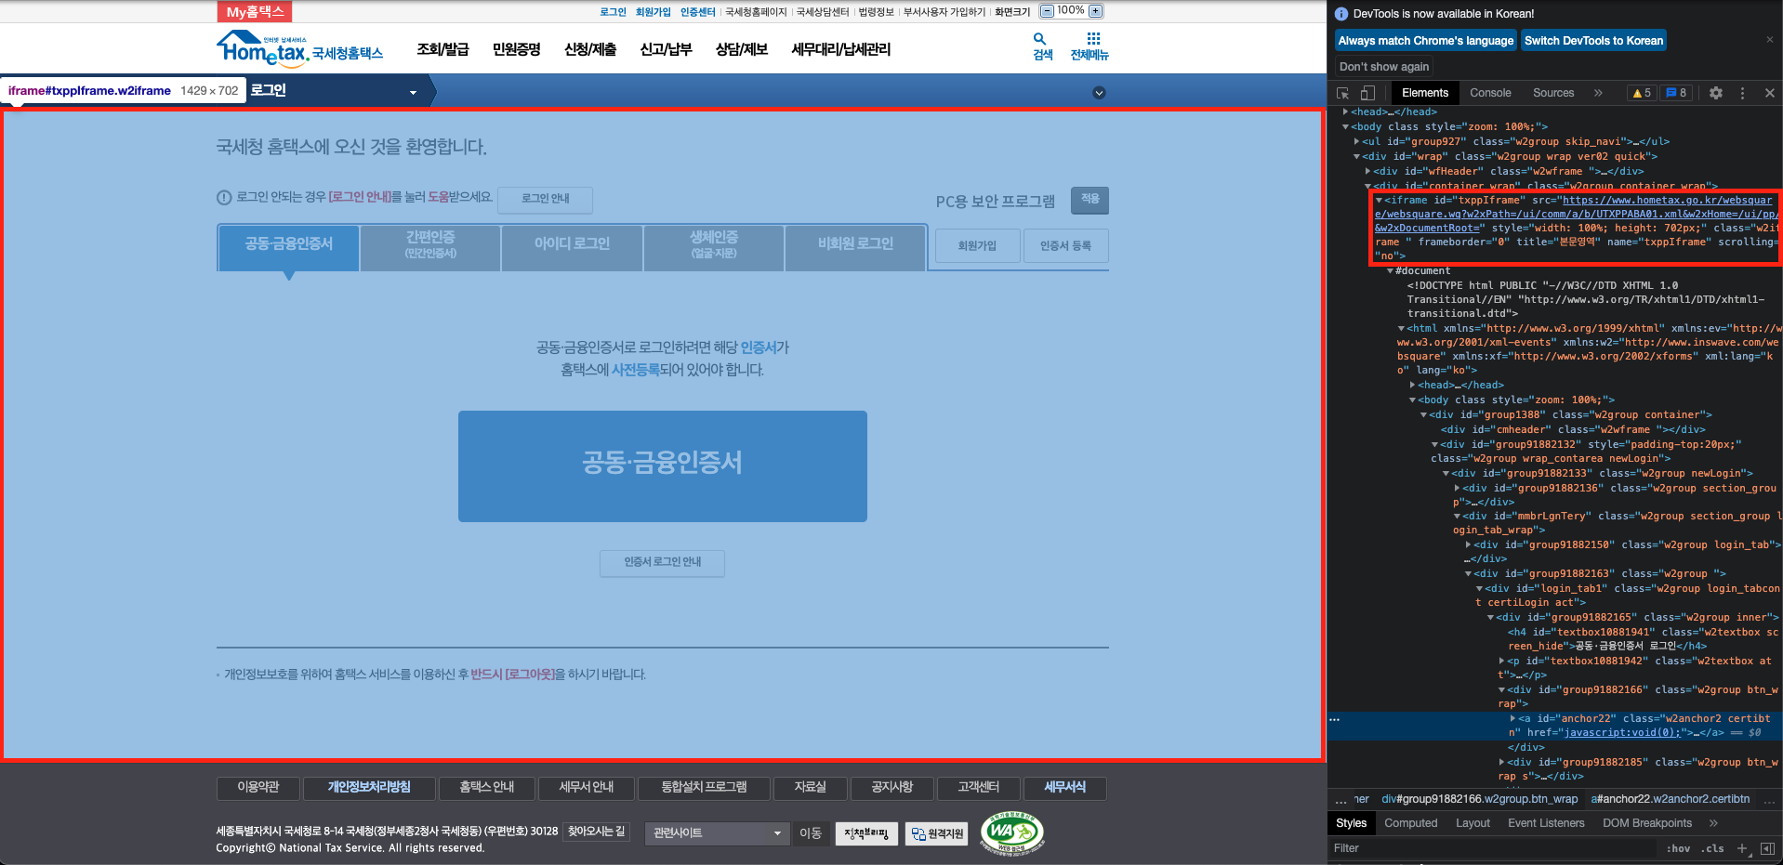
Task: Switch to the Elements tab
Action: point(1424,93)
